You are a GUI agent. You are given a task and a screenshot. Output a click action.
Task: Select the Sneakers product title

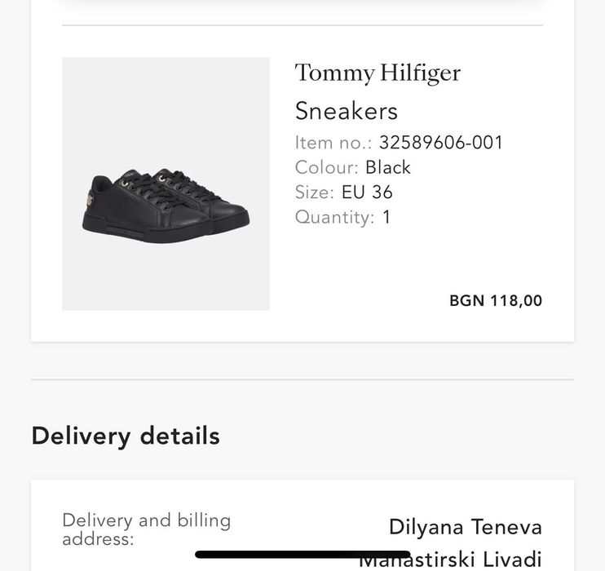[346, 111]
